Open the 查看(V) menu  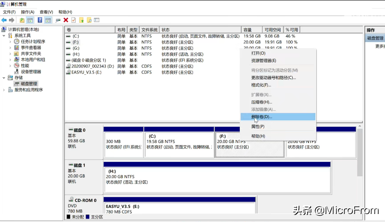pyautogui.click(x=46, y=12)
